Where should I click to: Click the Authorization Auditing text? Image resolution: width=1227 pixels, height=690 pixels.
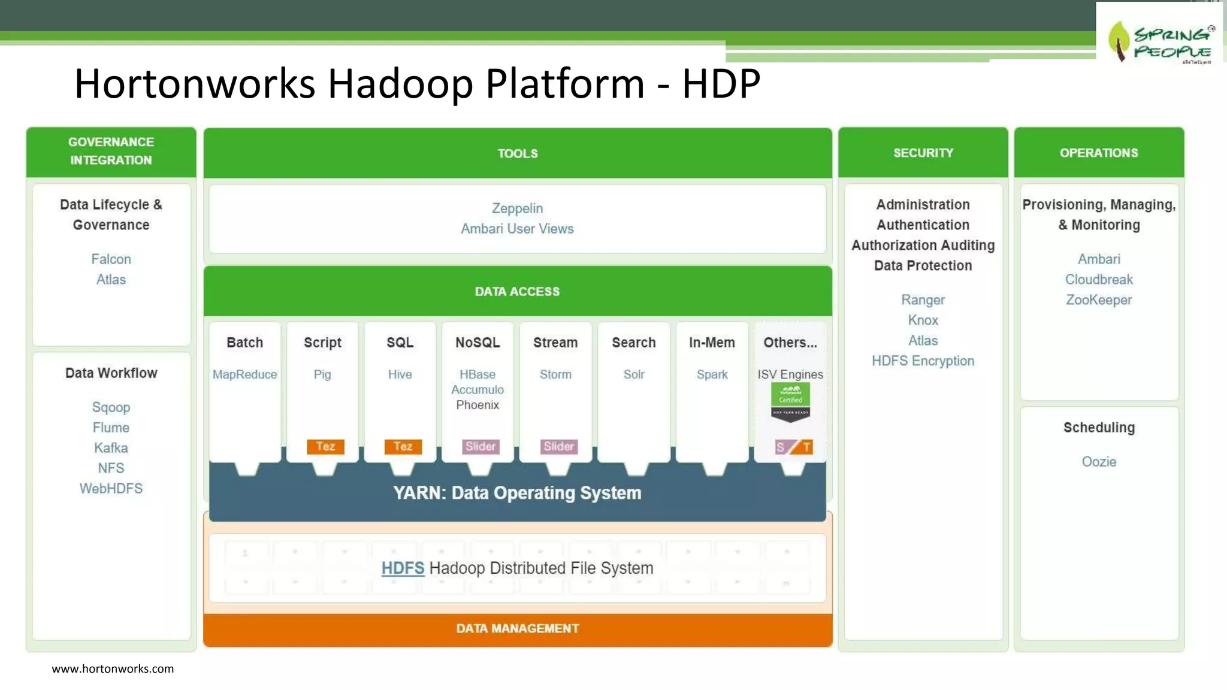[923, 245]
